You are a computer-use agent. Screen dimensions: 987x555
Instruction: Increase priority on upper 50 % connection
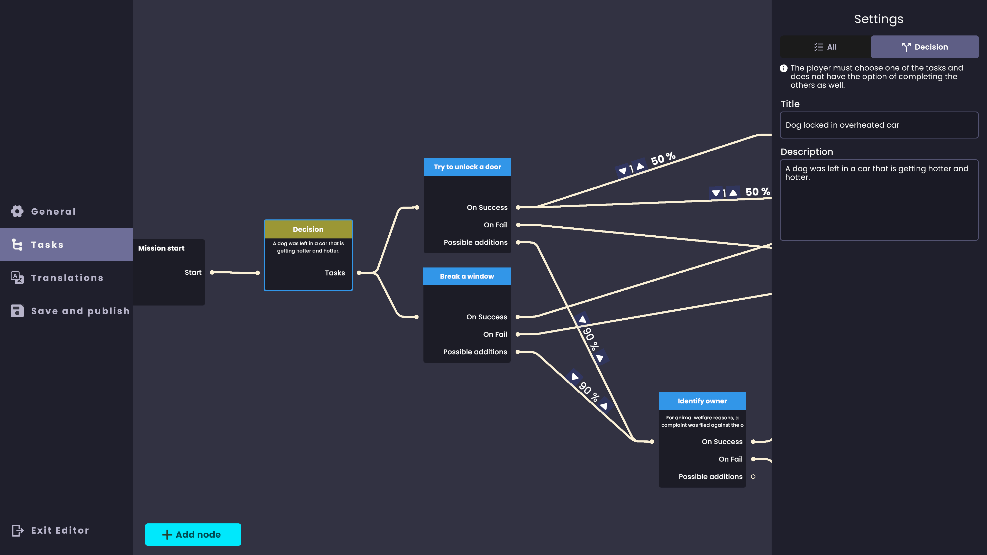tap(640, 166)
